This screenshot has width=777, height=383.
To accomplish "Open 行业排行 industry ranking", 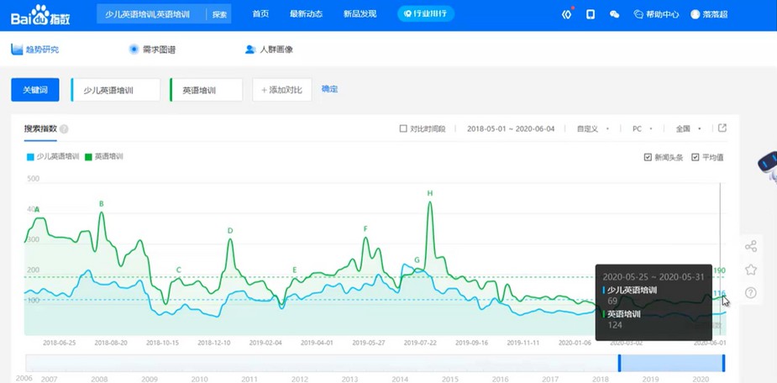I will click(x=426, y=14).
